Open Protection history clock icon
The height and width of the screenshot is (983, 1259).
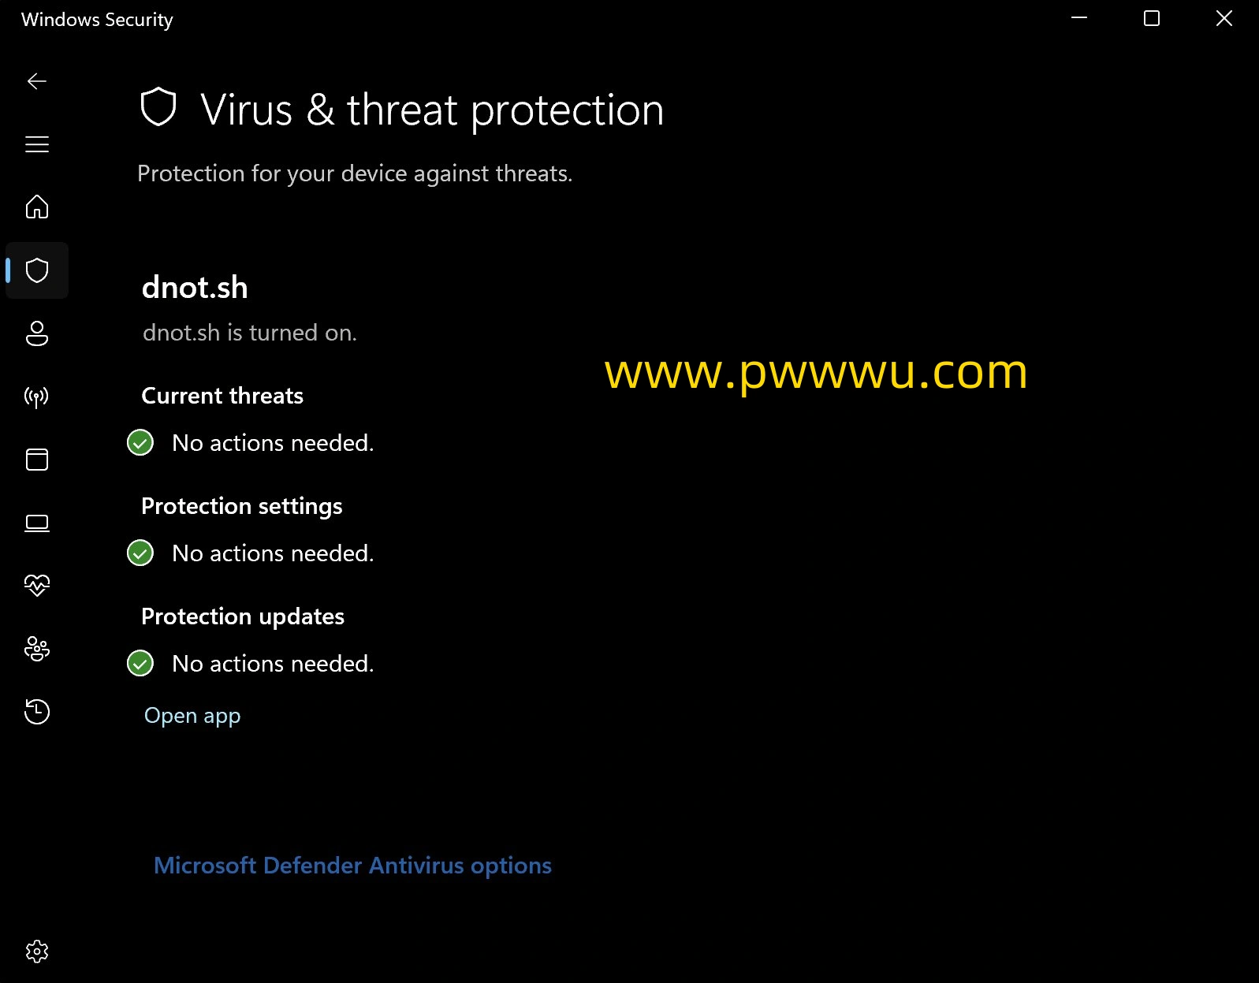click(x=37, y=712)
